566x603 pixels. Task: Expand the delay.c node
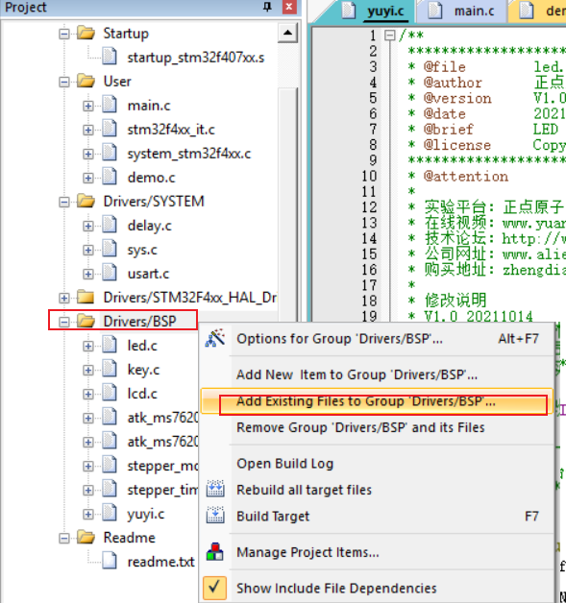[x=88, y=227]
